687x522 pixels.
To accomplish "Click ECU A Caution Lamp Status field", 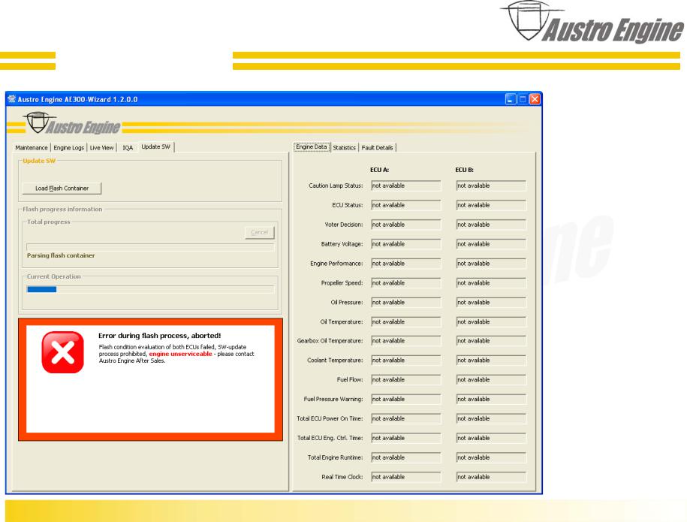I will 405,186.
